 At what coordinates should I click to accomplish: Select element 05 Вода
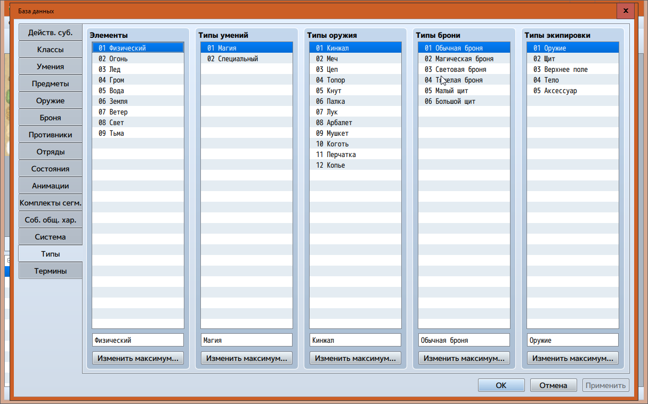click(x=138, y=90)
